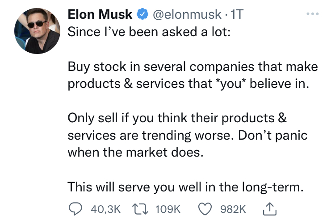Image resolution: width=335 pixels, height=224 pixels.
Task: Click the "This will serve you well" sentence
Action: [185, 187]
